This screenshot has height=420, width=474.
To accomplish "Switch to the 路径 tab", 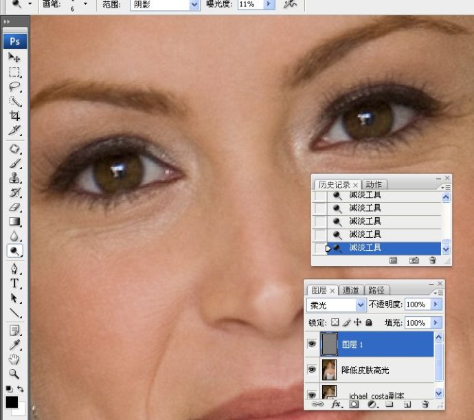I will pyautogui.click(x=376, y=291).
